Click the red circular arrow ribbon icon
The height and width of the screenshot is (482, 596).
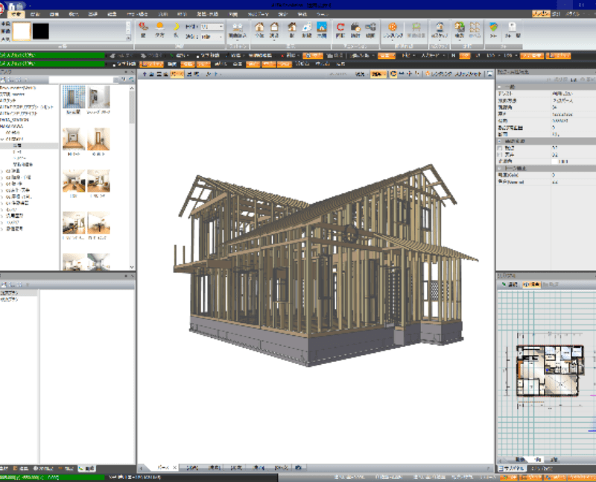[x=340, y=28]
